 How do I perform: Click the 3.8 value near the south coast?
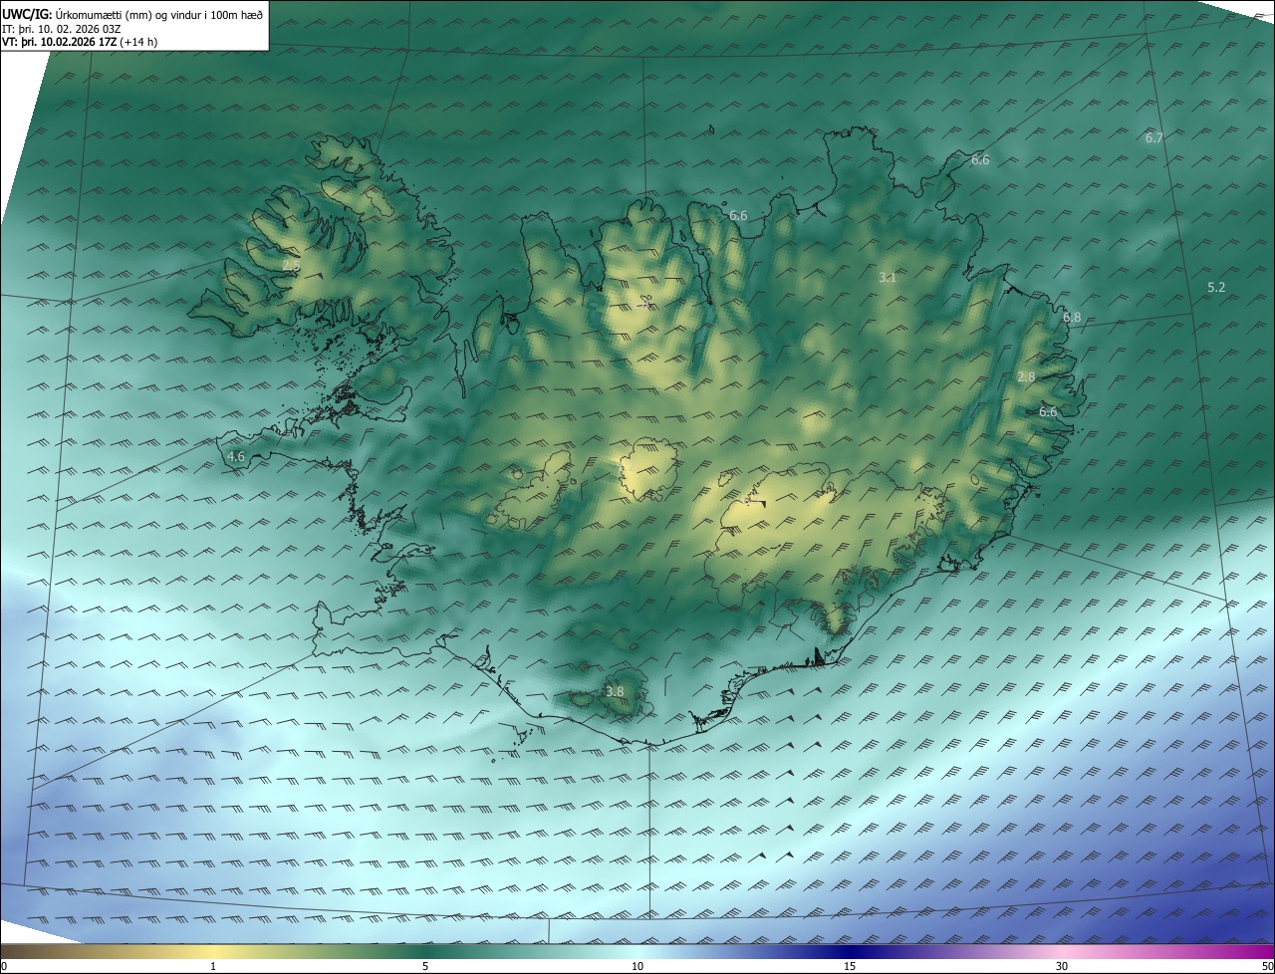[x=615, y=691]
